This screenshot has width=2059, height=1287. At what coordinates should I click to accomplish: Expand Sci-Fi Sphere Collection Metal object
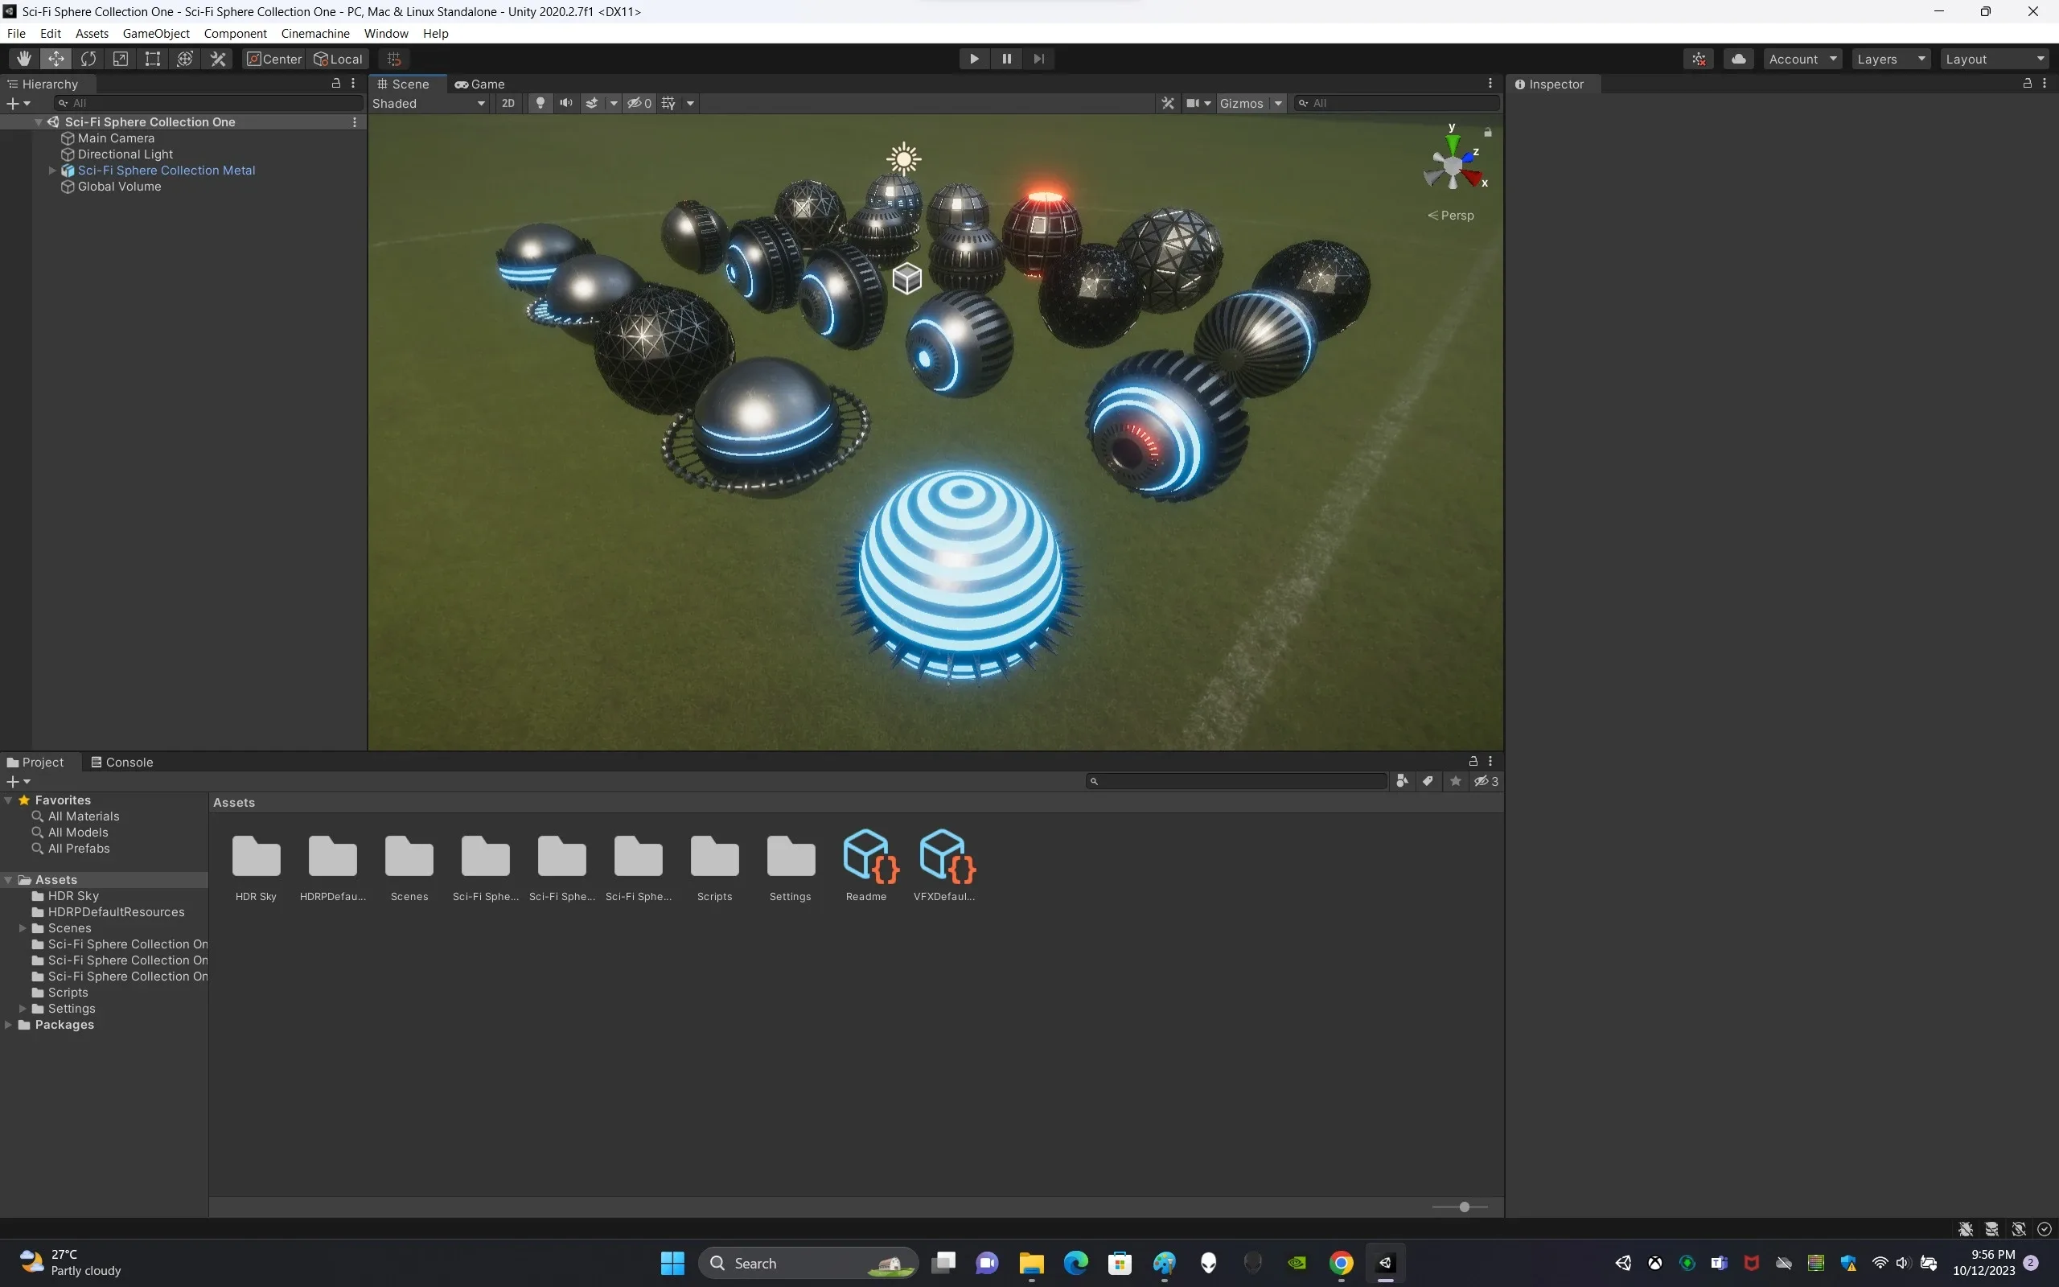pyautogui.click(x=53, y=171)
